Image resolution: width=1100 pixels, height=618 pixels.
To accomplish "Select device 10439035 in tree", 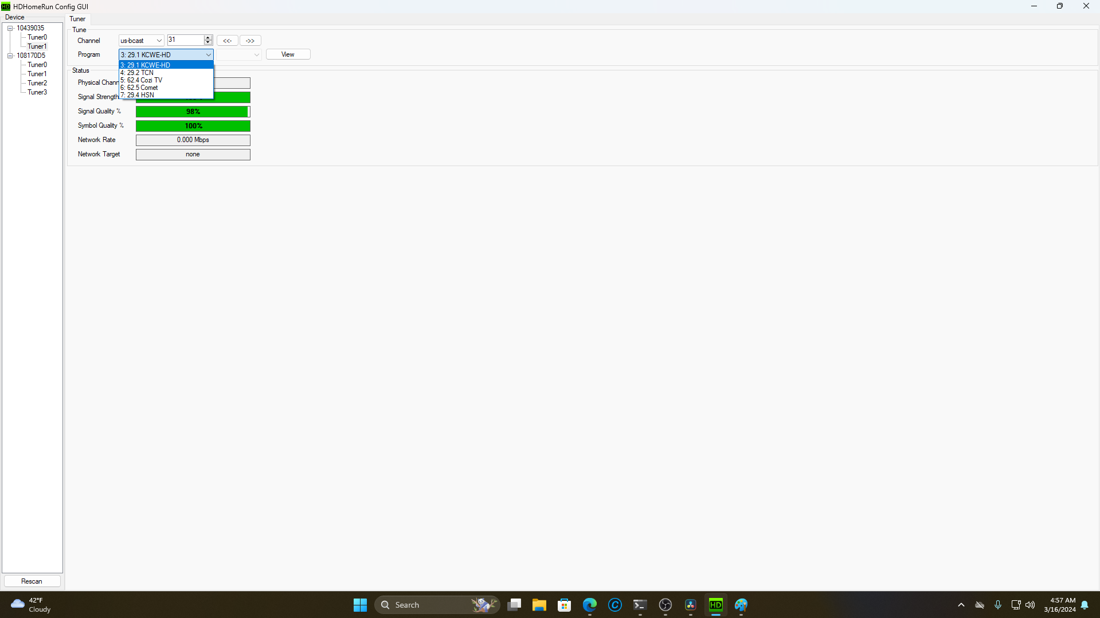I will pyautogui.click(x=30, y=28).
